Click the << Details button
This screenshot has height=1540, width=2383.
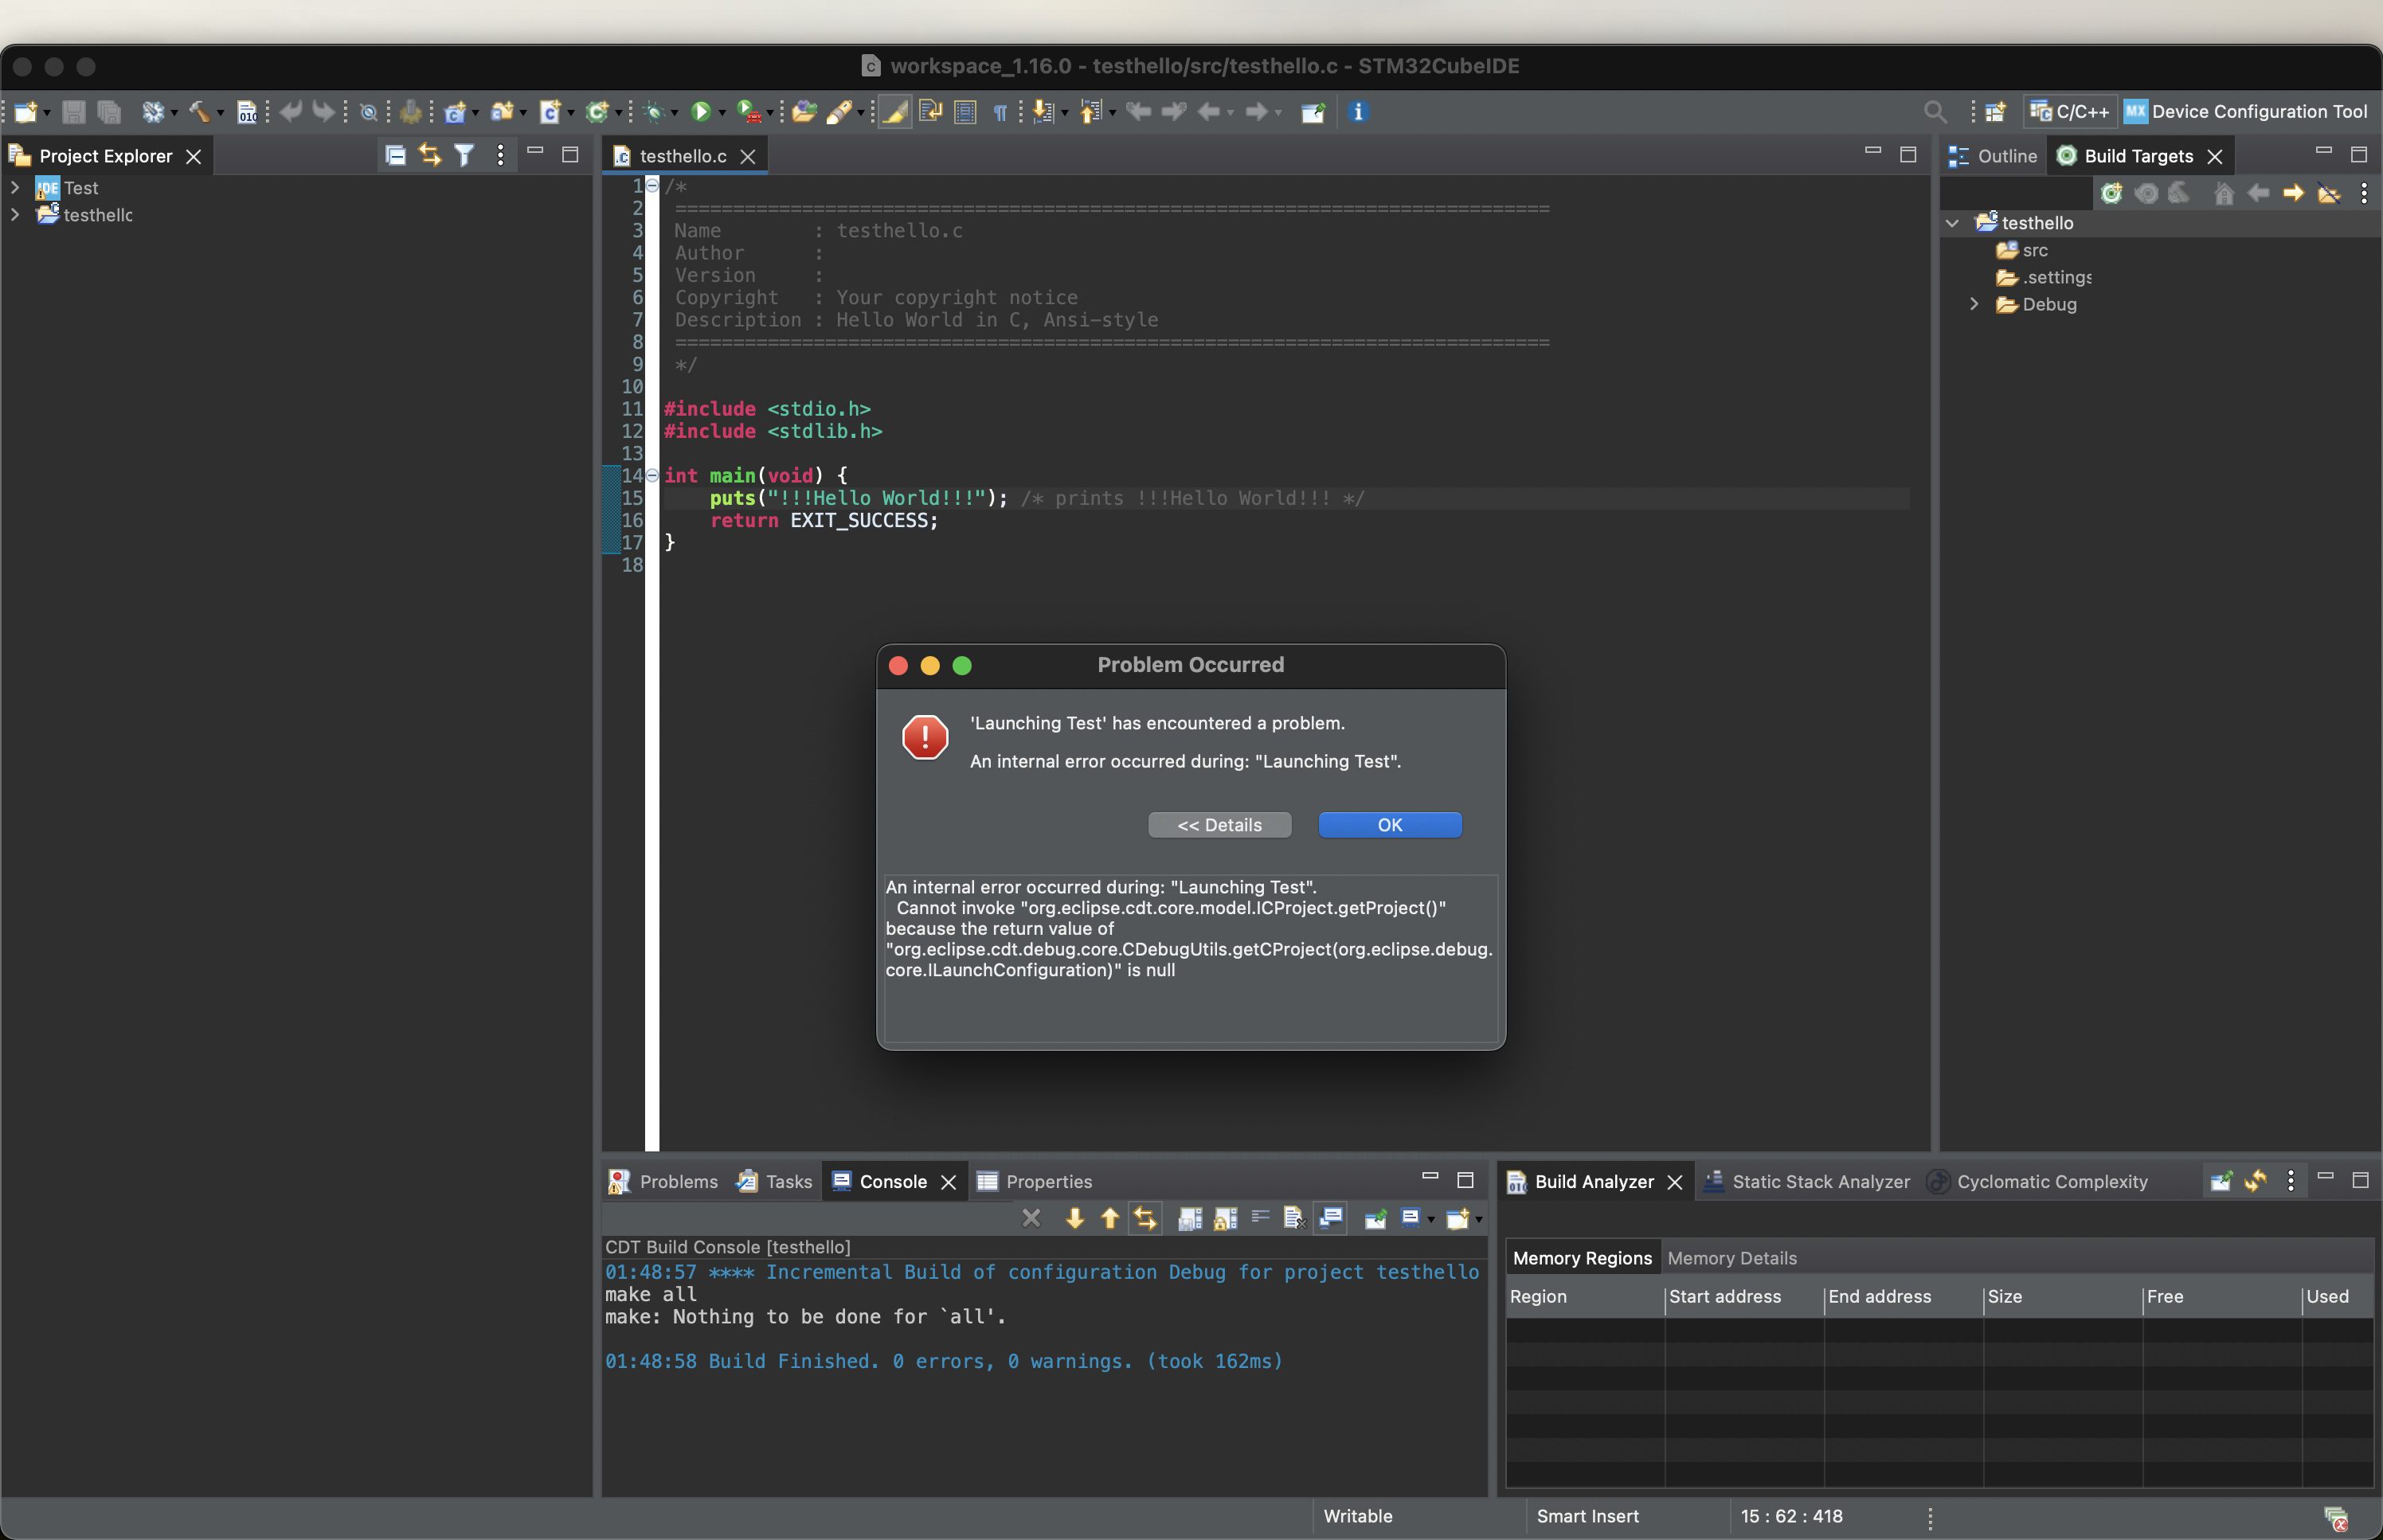[x=1219, y=825]
